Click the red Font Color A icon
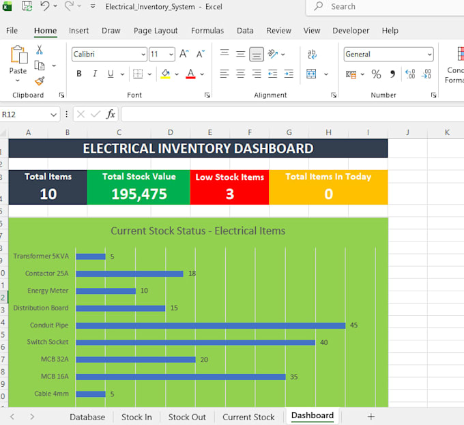464x425 pixels. click(x=190, y=74)
